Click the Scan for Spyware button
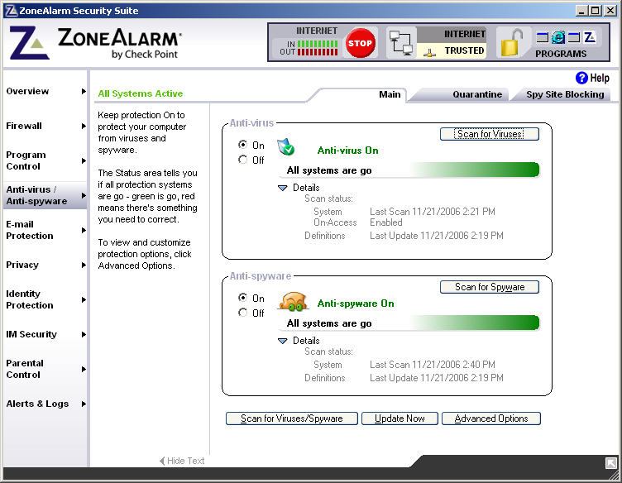Screen dimensions: 622x483 [490, 287]
